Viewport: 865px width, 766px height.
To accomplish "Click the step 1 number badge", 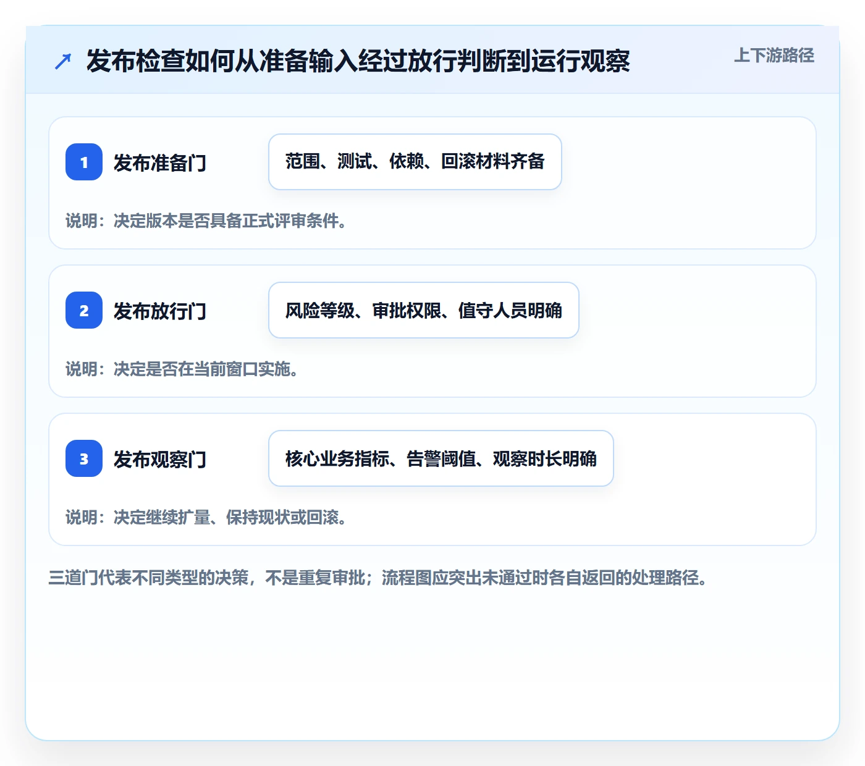I will pyautogui.click(x=84, y=162).
